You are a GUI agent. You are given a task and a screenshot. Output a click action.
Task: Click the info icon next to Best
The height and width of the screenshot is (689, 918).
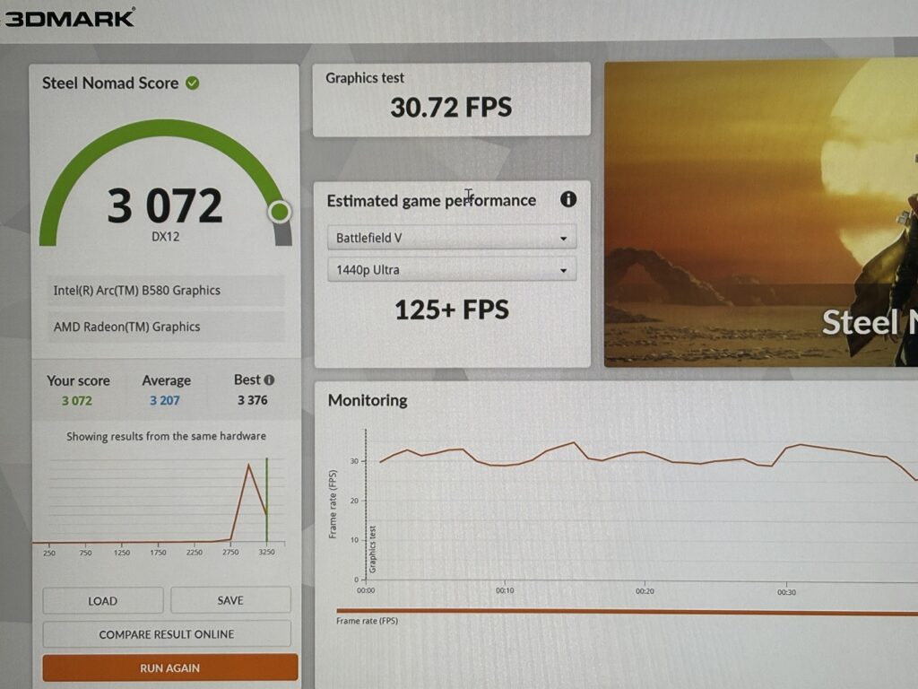tap(269, 380)
